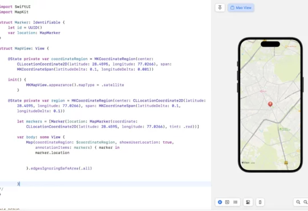Switch to Selectable preview mode
This screenshot has height=211, width=308.
[227, 202]
